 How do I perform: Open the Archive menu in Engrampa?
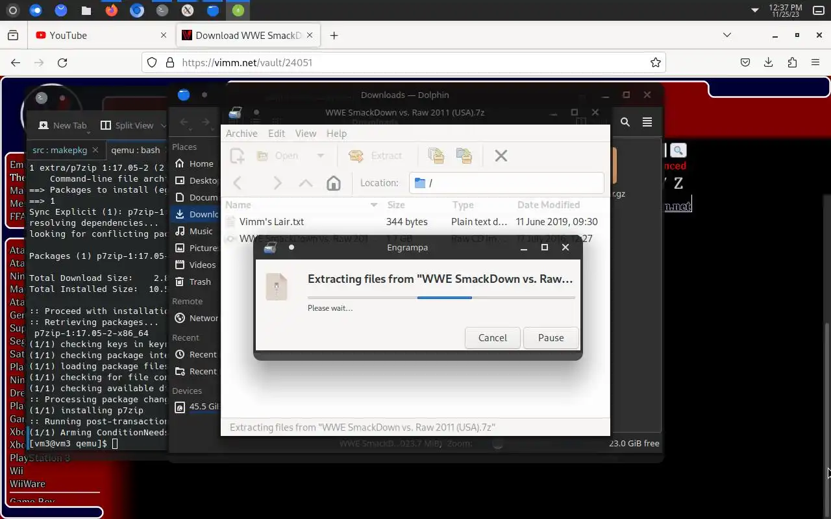[x=242, y=133]
